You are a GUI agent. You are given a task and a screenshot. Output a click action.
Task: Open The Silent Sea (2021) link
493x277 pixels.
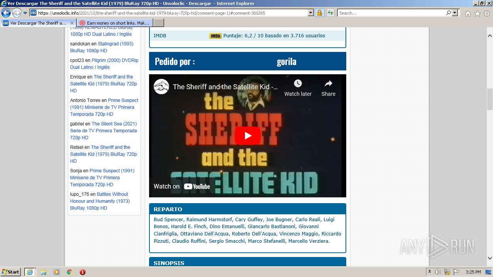point(103,131)
